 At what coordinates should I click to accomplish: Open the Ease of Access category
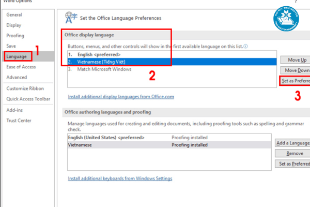(x=21, y=67)
